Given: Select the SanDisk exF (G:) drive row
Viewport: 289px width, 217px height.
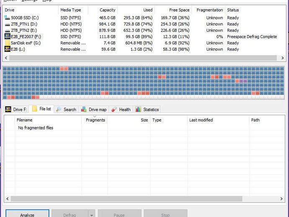Looking at the screenshot, I should (144, 43).
